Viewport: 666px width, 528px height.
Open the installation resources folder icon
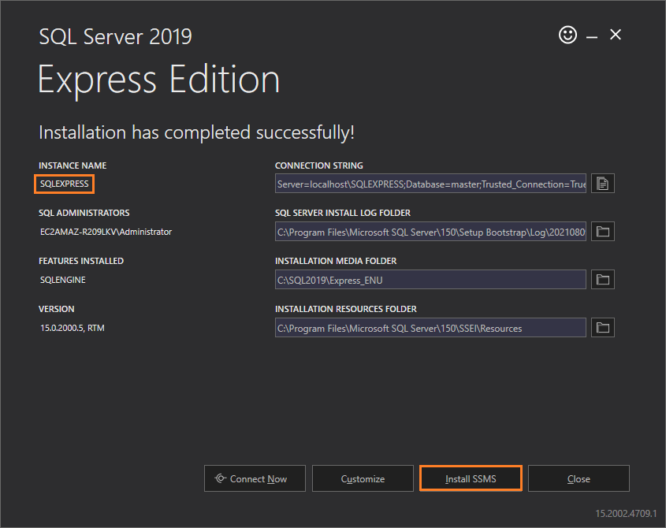[602, 327]
